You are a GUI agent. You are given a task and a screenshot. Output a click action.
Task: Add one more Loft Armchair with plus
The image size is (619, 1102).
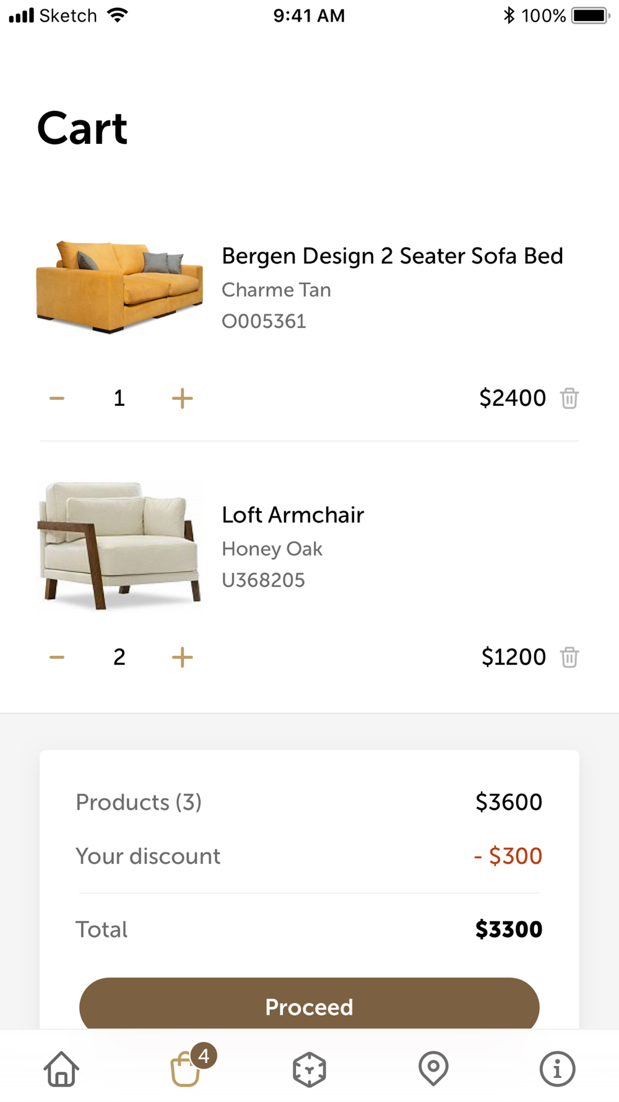[182, 657]
